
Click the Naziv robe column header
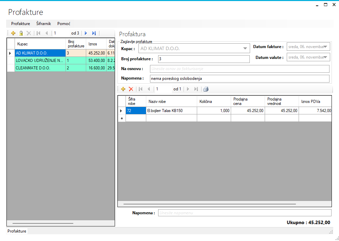pyautogui.click(x=171, y=102)
